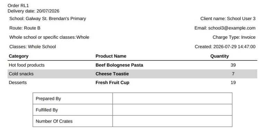Click the Order RL1 heading text
Image resolution: width=266 pixels, height=131 pixels.
pos(18,6)
